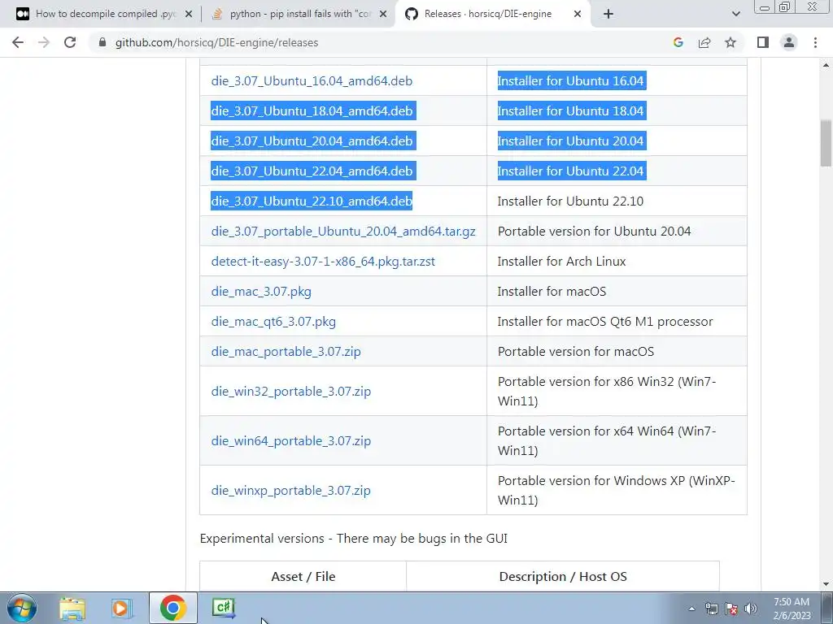Click the Show desktop button
The height and width of the screenshot is (624, 833).
point(827,608)
